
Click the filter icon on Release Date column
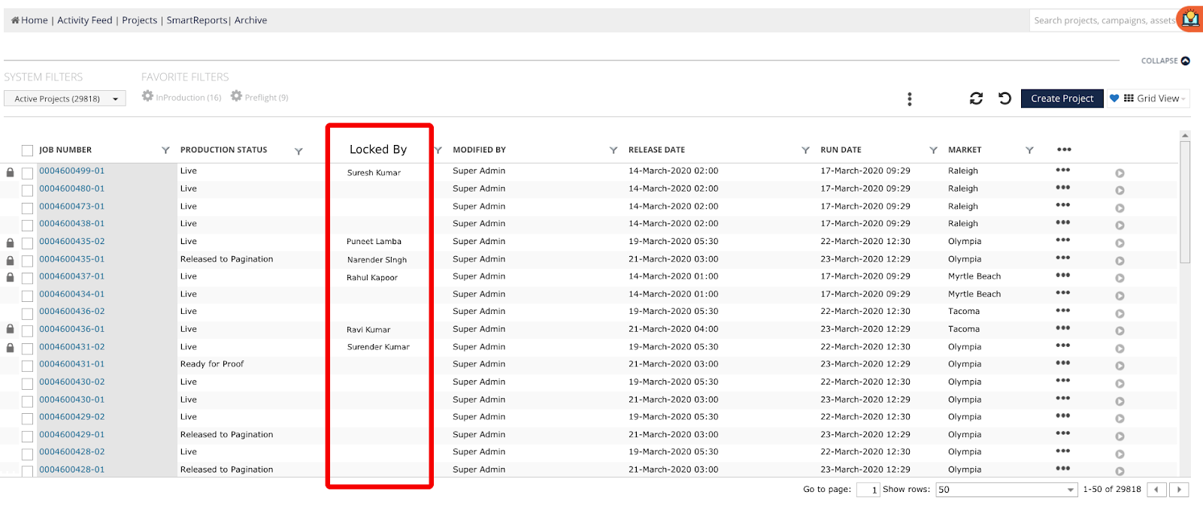805,150
